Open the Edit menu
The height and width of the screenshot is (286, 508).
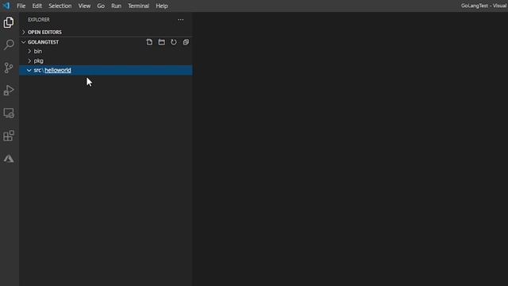(x=37, y=6)
